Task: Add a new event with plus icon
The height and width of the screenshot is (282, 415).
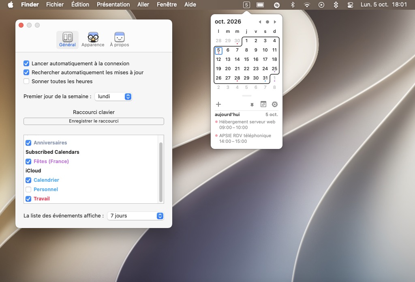Action: 218,104
